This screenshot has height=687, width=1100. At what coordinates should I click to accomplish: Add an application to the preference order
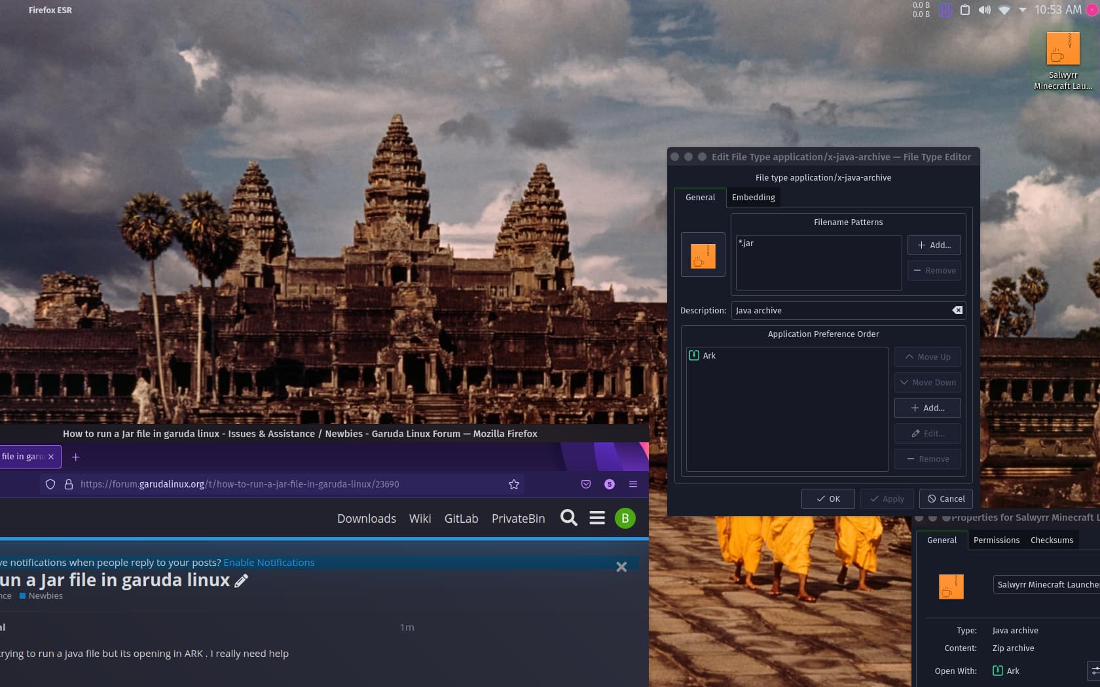(927, 408)
